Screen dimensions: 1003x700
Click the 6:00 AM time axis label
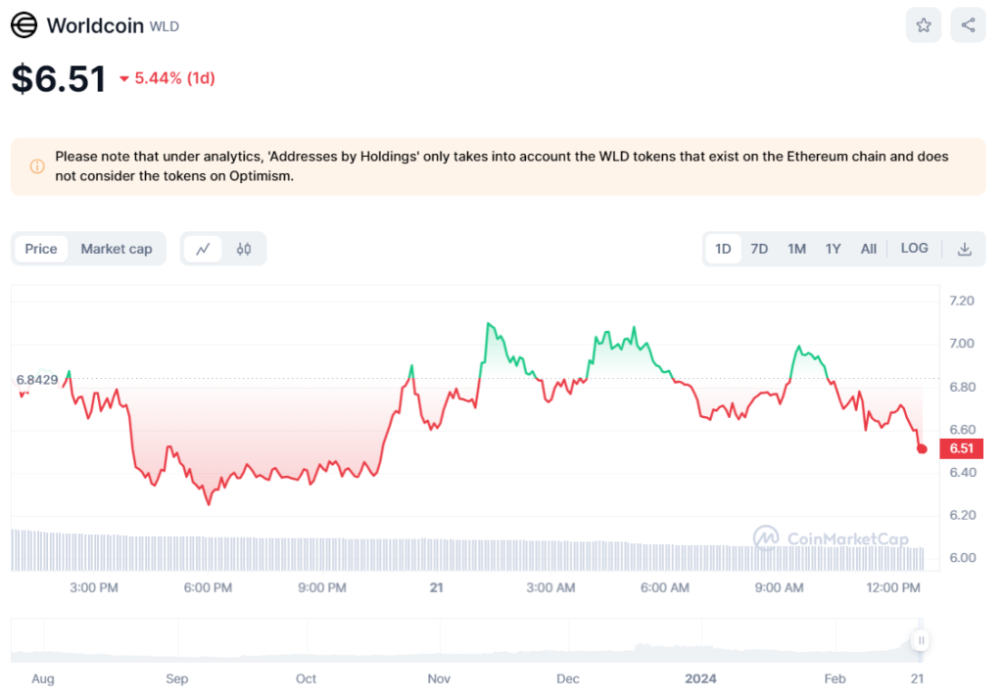tap(665, 587)
